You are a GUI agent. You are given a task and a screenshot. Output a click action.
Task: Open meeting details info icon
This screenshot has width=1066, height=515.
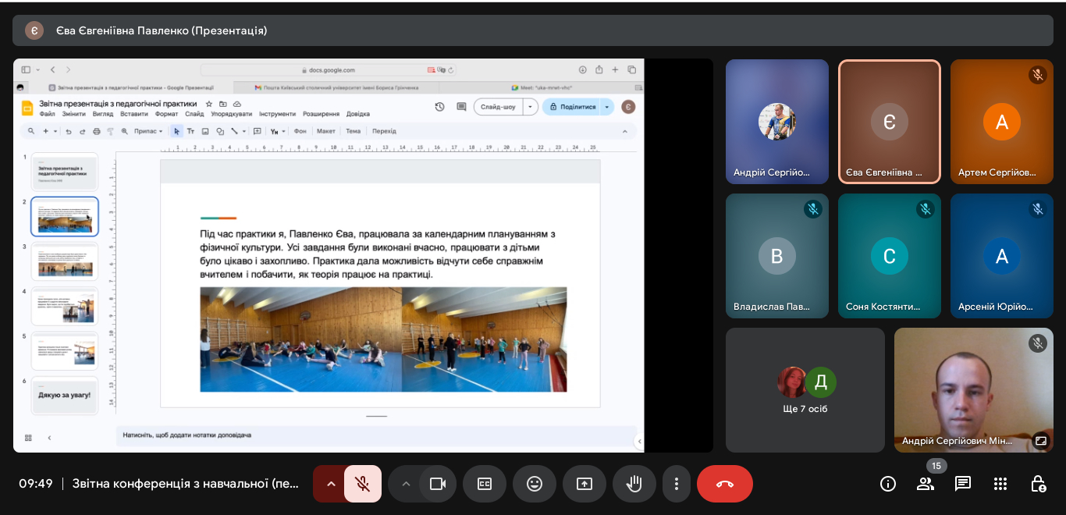click(888, 484)
